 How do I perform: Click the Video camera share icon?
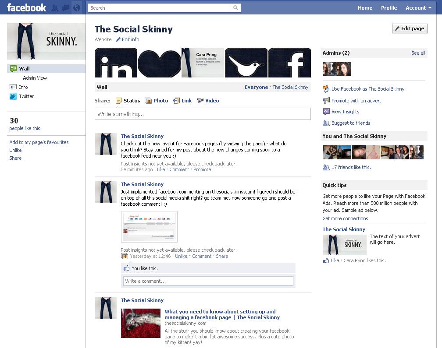coord(200,101)
